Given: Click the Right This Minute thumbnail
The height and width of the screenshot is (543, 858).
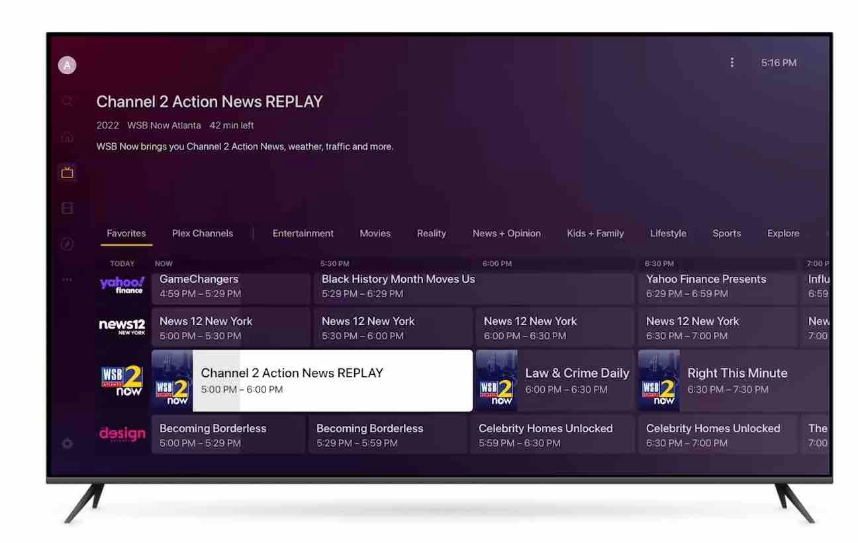Looking at the screenshot, I should tap(659, 381).
